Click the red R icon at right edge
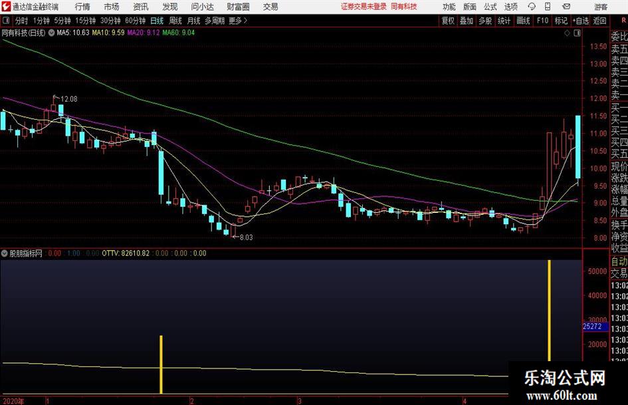This screenshot has height=405, width=628. pos(623,21)
